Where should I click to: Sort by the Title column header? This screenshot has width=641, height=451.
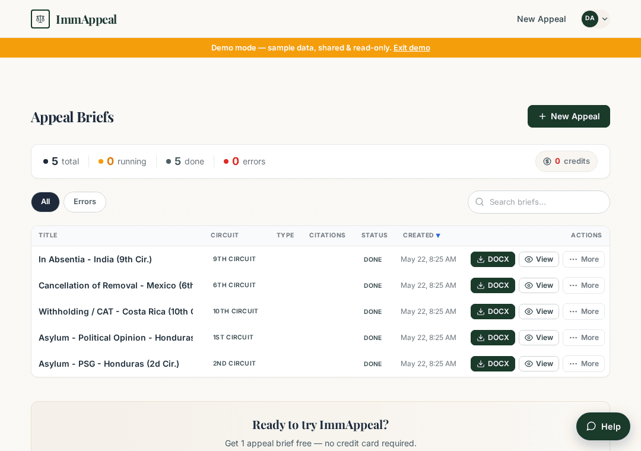[x=48, y=236]
